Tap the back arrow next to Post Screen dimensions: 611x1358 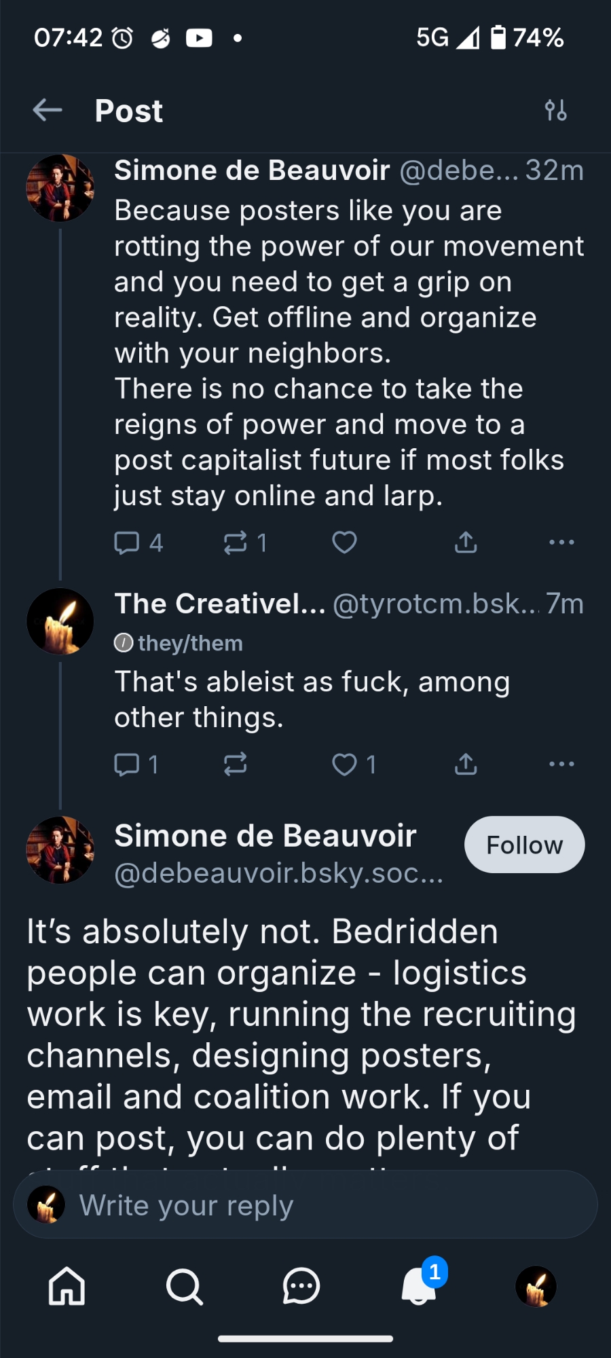pos(48,110)
